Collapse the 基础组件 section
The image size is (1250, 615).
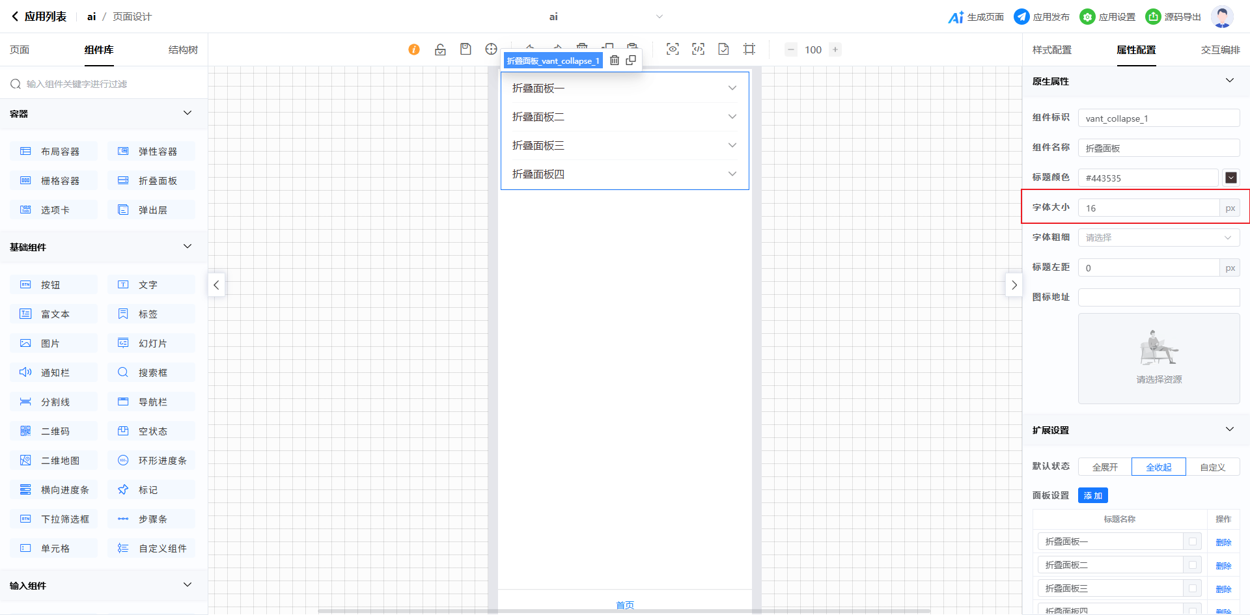coord(187,247)
